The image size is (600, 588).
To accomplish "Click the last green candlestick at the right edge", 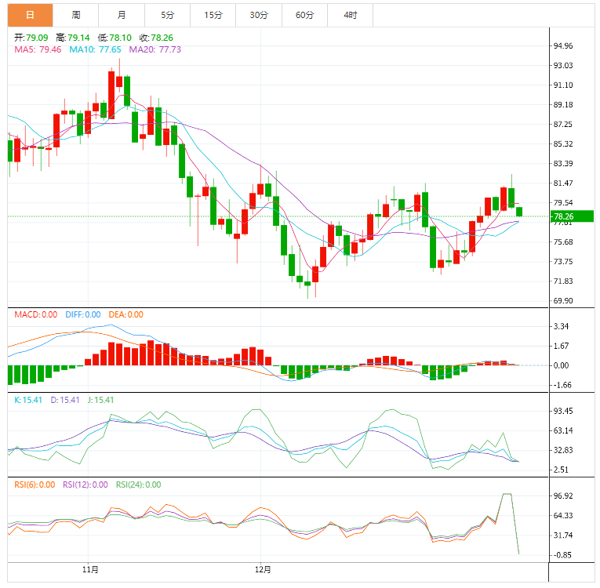I will coord(519,212).
